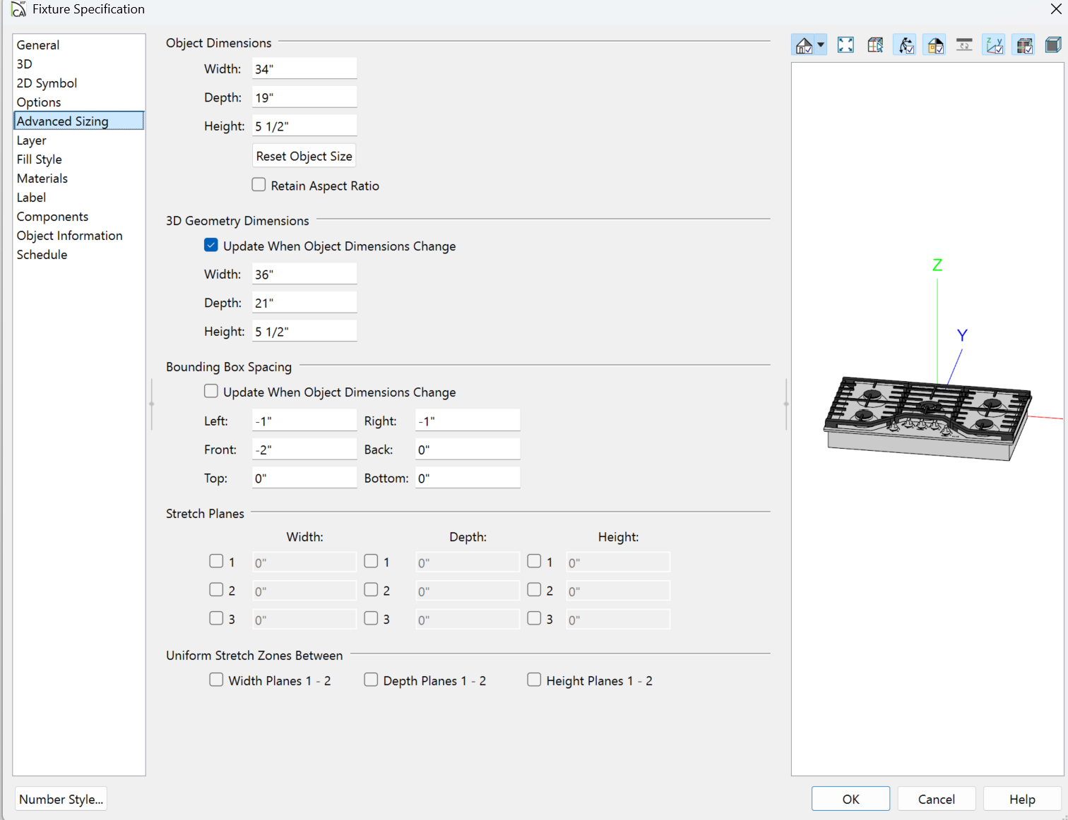1068x820 pixels.
Task: Toggle the mouse-orbit camera icon
Action: point(905,45)
